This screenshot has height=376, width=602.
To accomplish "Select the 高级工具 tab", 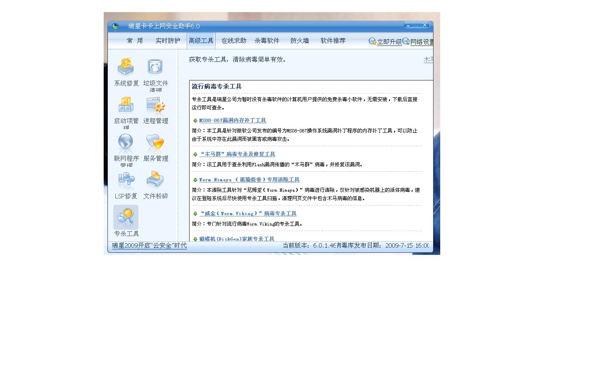I will 201,41.
